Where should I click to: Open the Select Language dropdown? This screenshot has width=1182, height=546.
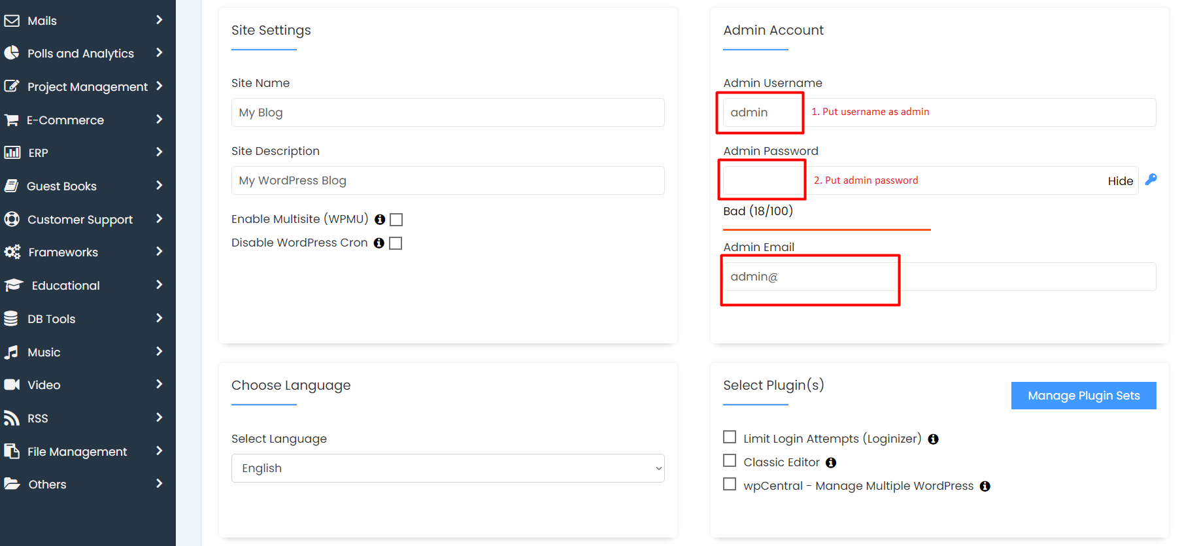coord(448,468)
